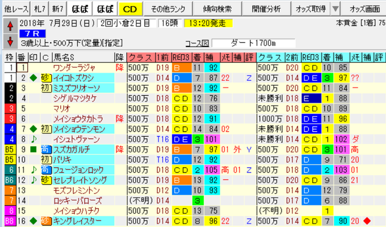This screenshot has width=386, height=227.
Task: Click the 2前 column header
Action: [293, 57]
